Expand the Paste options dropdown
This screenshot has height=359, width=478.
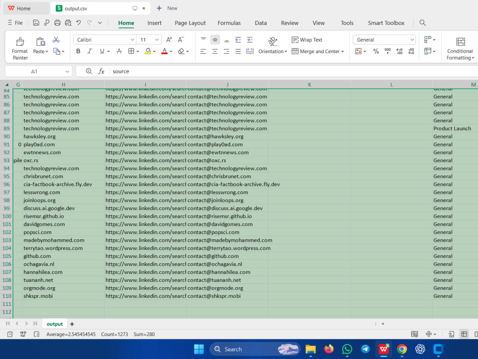point(47,52)
